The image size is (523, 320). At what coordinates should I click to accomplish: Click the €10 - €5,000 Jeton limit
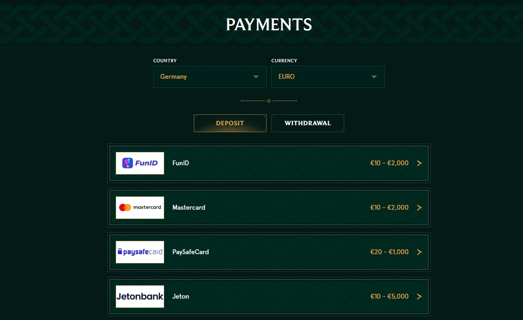tap(390, 297)
